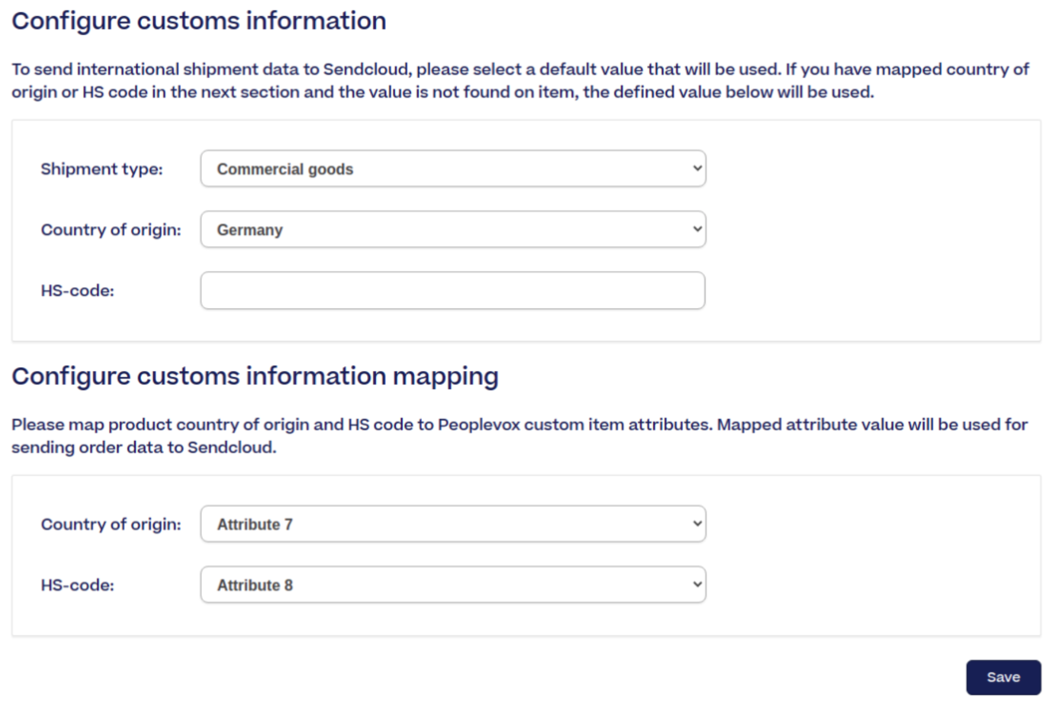Click the paragraph starting 'To send international shipment data'
This screenshot has width=1052, height=712.
tap(520, 80)
